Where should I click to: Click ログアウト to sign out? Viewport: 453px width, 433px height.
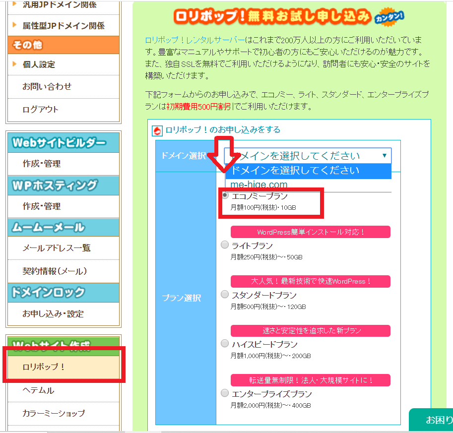pos(41,109)
